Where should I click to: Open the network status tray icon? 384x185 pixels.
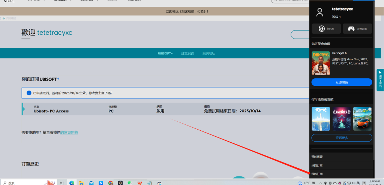tap(349, 183)
